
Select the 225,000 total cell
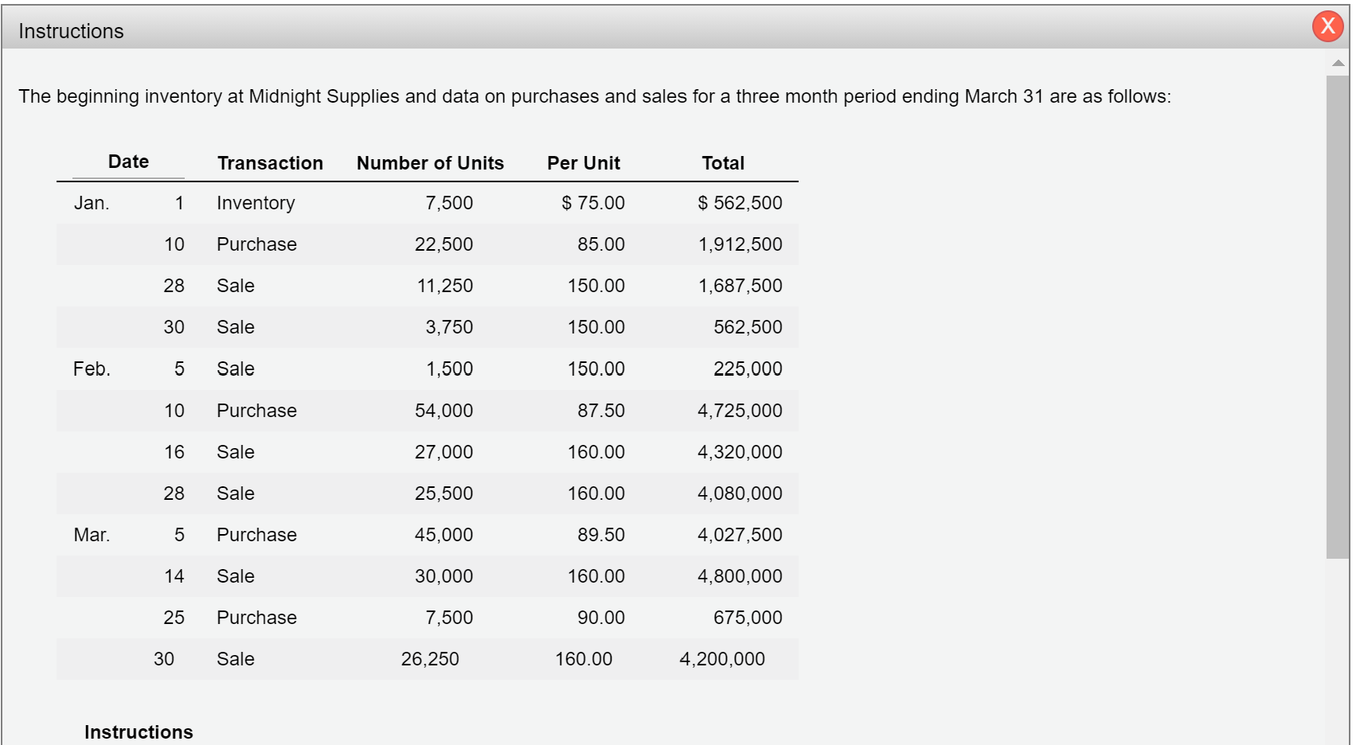(748, 369)
